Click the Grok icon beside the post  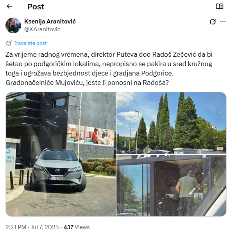[213, 22]
